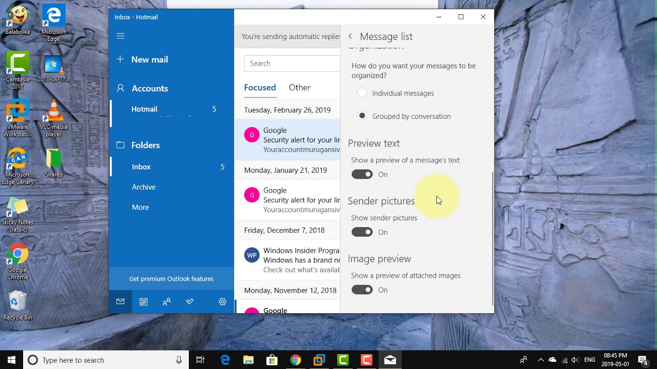657x369 pixels.
Task: Turn off the Image preview toggle
Action: point(362,290)
